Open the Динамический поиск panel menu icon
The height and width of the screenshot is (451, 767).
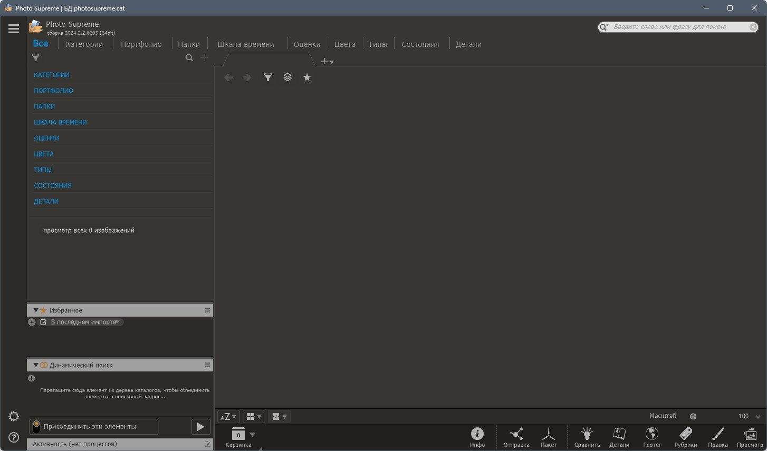(207, 365)
